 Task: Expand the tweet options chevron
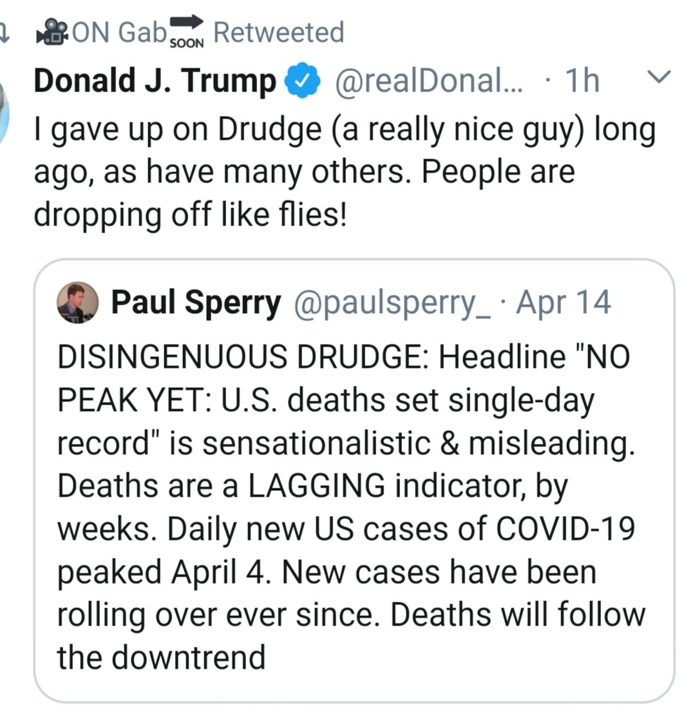pyautogui.click(x=658, y=77)
